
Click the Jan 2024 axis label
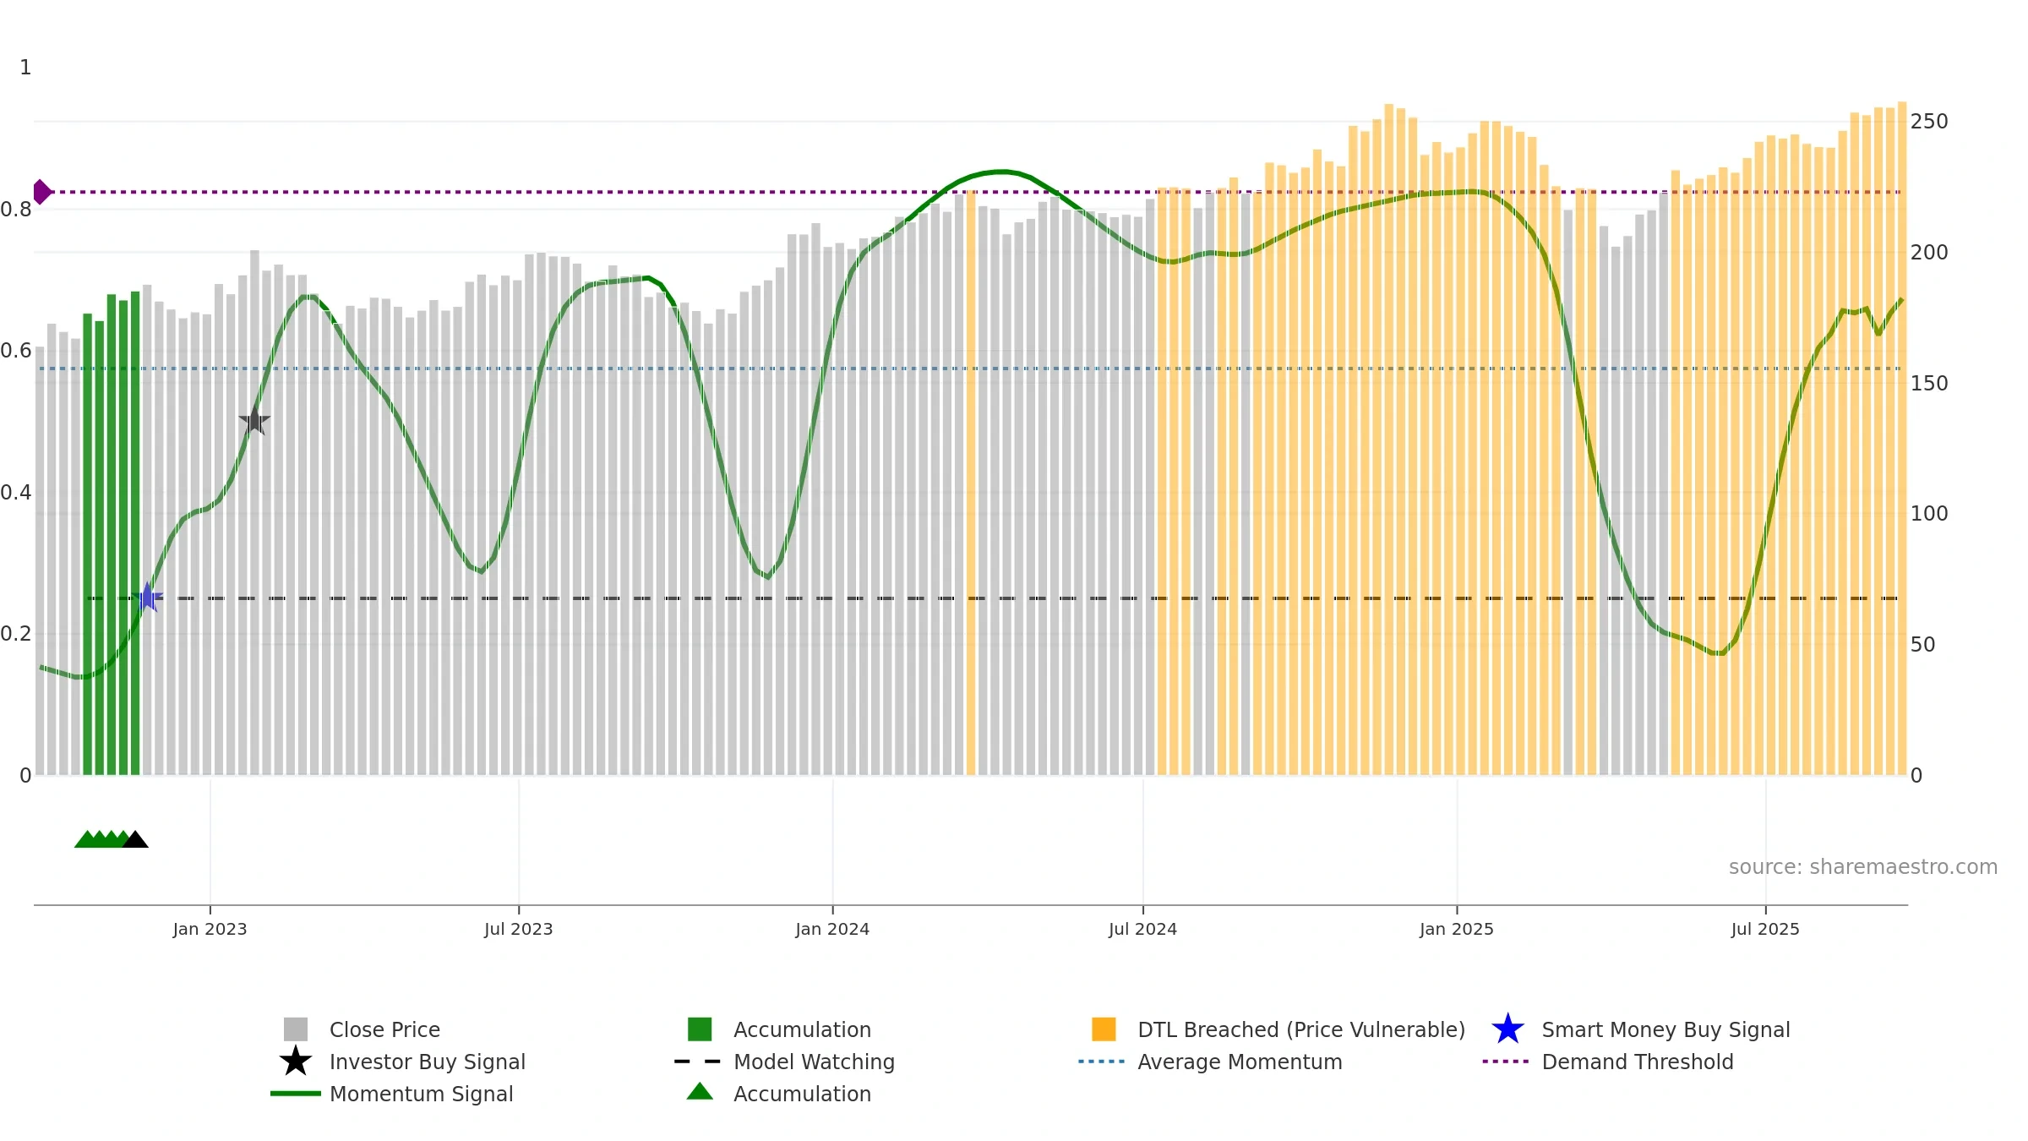coord(832,929)
